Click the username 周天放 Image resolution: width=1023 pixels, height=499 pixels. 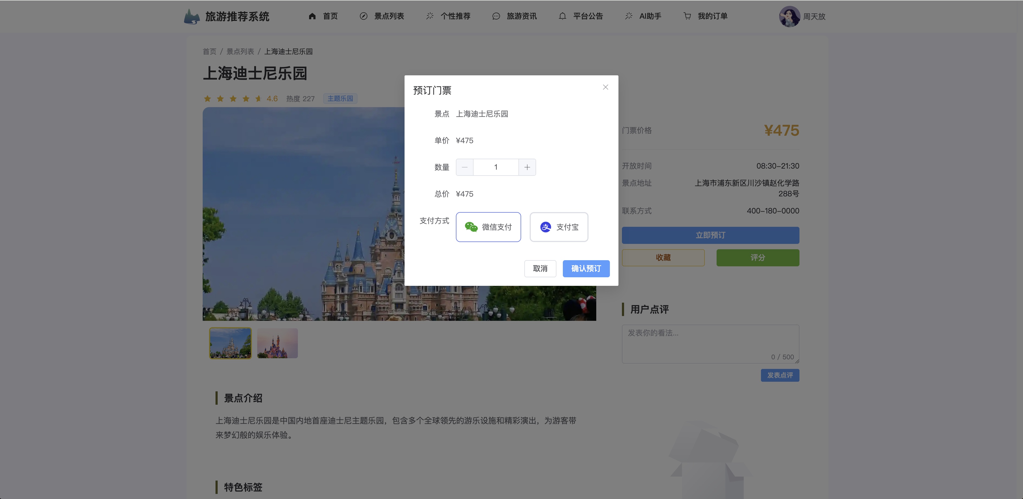click(x=814, y=17)
